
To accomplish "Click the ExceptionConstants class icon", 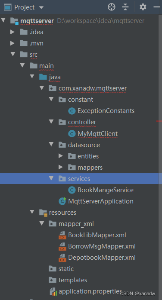I will click(72, 111).
